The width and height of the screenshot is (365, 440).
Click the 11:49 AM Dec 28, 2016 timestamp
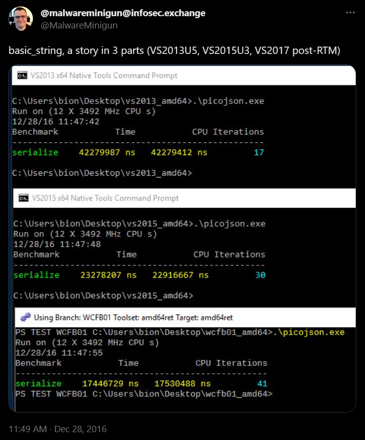pos(57,429)
